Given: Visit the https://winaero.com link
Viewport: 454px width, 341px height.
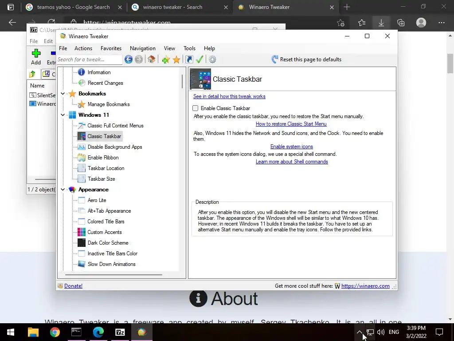Looking at the screenshot, I should (365, 286).
